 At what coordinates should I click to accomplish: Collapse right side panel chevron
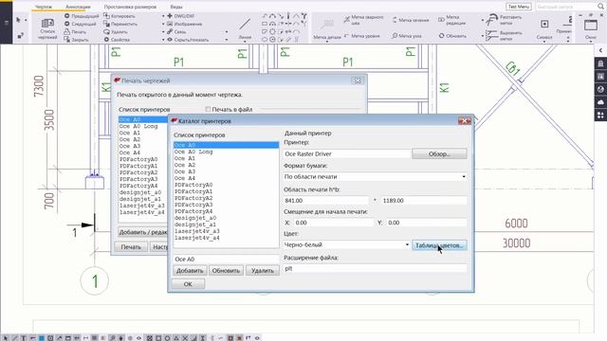600,50
